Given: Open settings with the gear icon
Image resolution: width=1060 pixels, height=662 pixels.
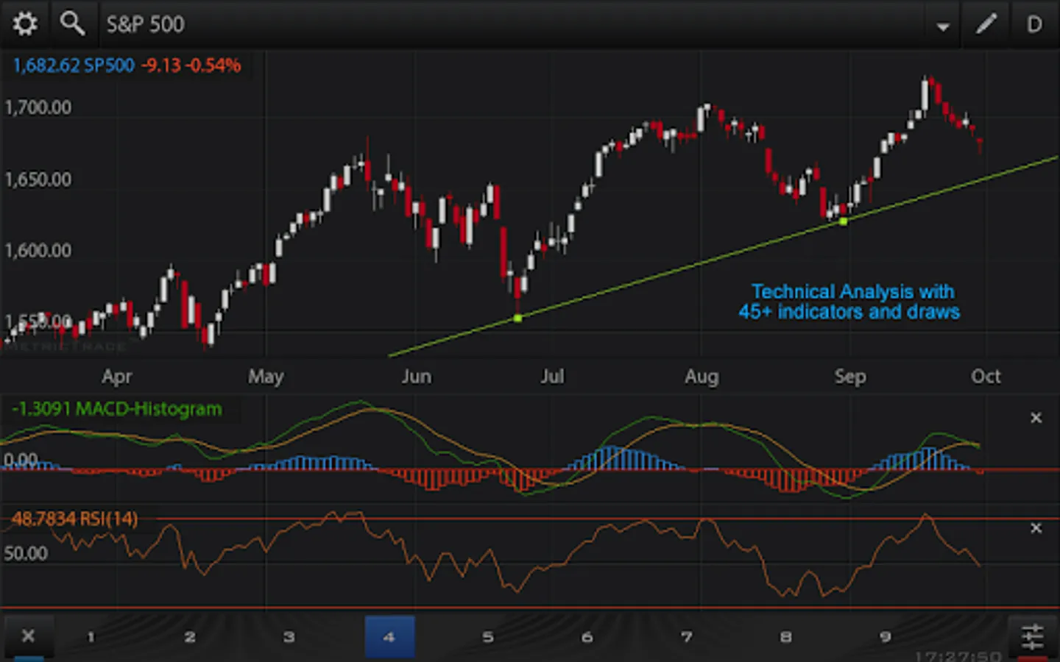Looking at the screenshot, I should point(25,24).
